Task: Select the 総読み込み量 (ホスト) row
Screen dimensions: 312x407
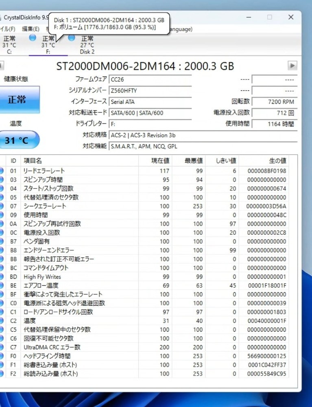Action: 144,374
